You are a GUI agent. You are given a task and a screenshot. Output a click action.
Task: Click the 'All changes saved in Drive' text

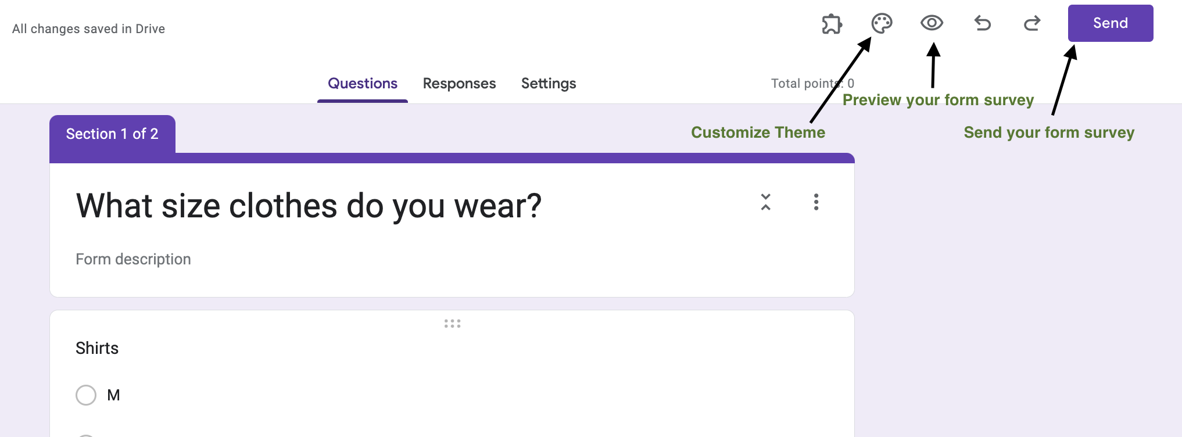89,28
